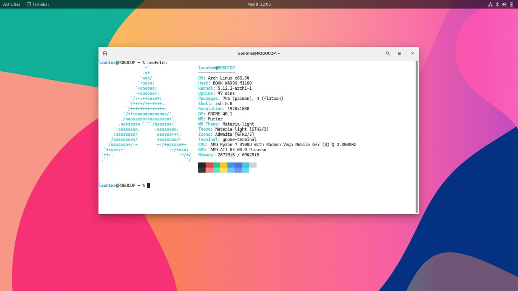Click the WM Theme: Materia-light line
Image resolution: width=518 pixels, height=291 pixels.
[x=226, y=124]
